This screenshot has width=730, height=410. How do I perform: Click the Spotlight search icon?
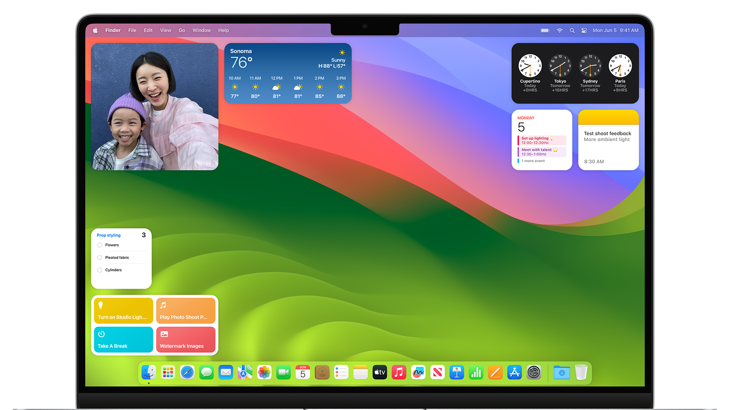(x=572, y=31)
